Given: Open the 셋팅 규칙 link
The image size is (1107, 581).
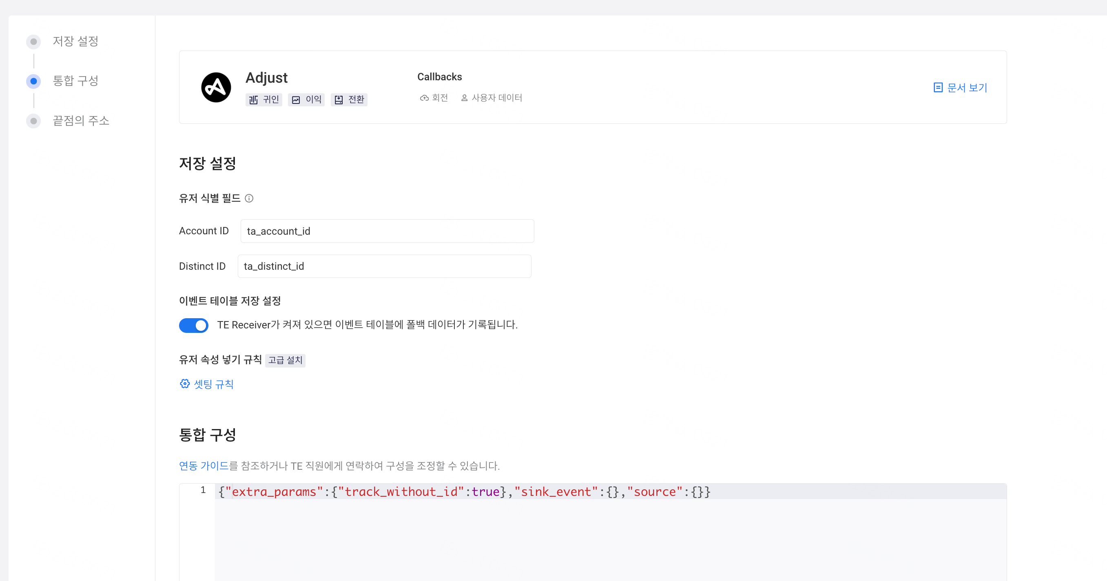Looking at the screenshot, I should 214,384.
